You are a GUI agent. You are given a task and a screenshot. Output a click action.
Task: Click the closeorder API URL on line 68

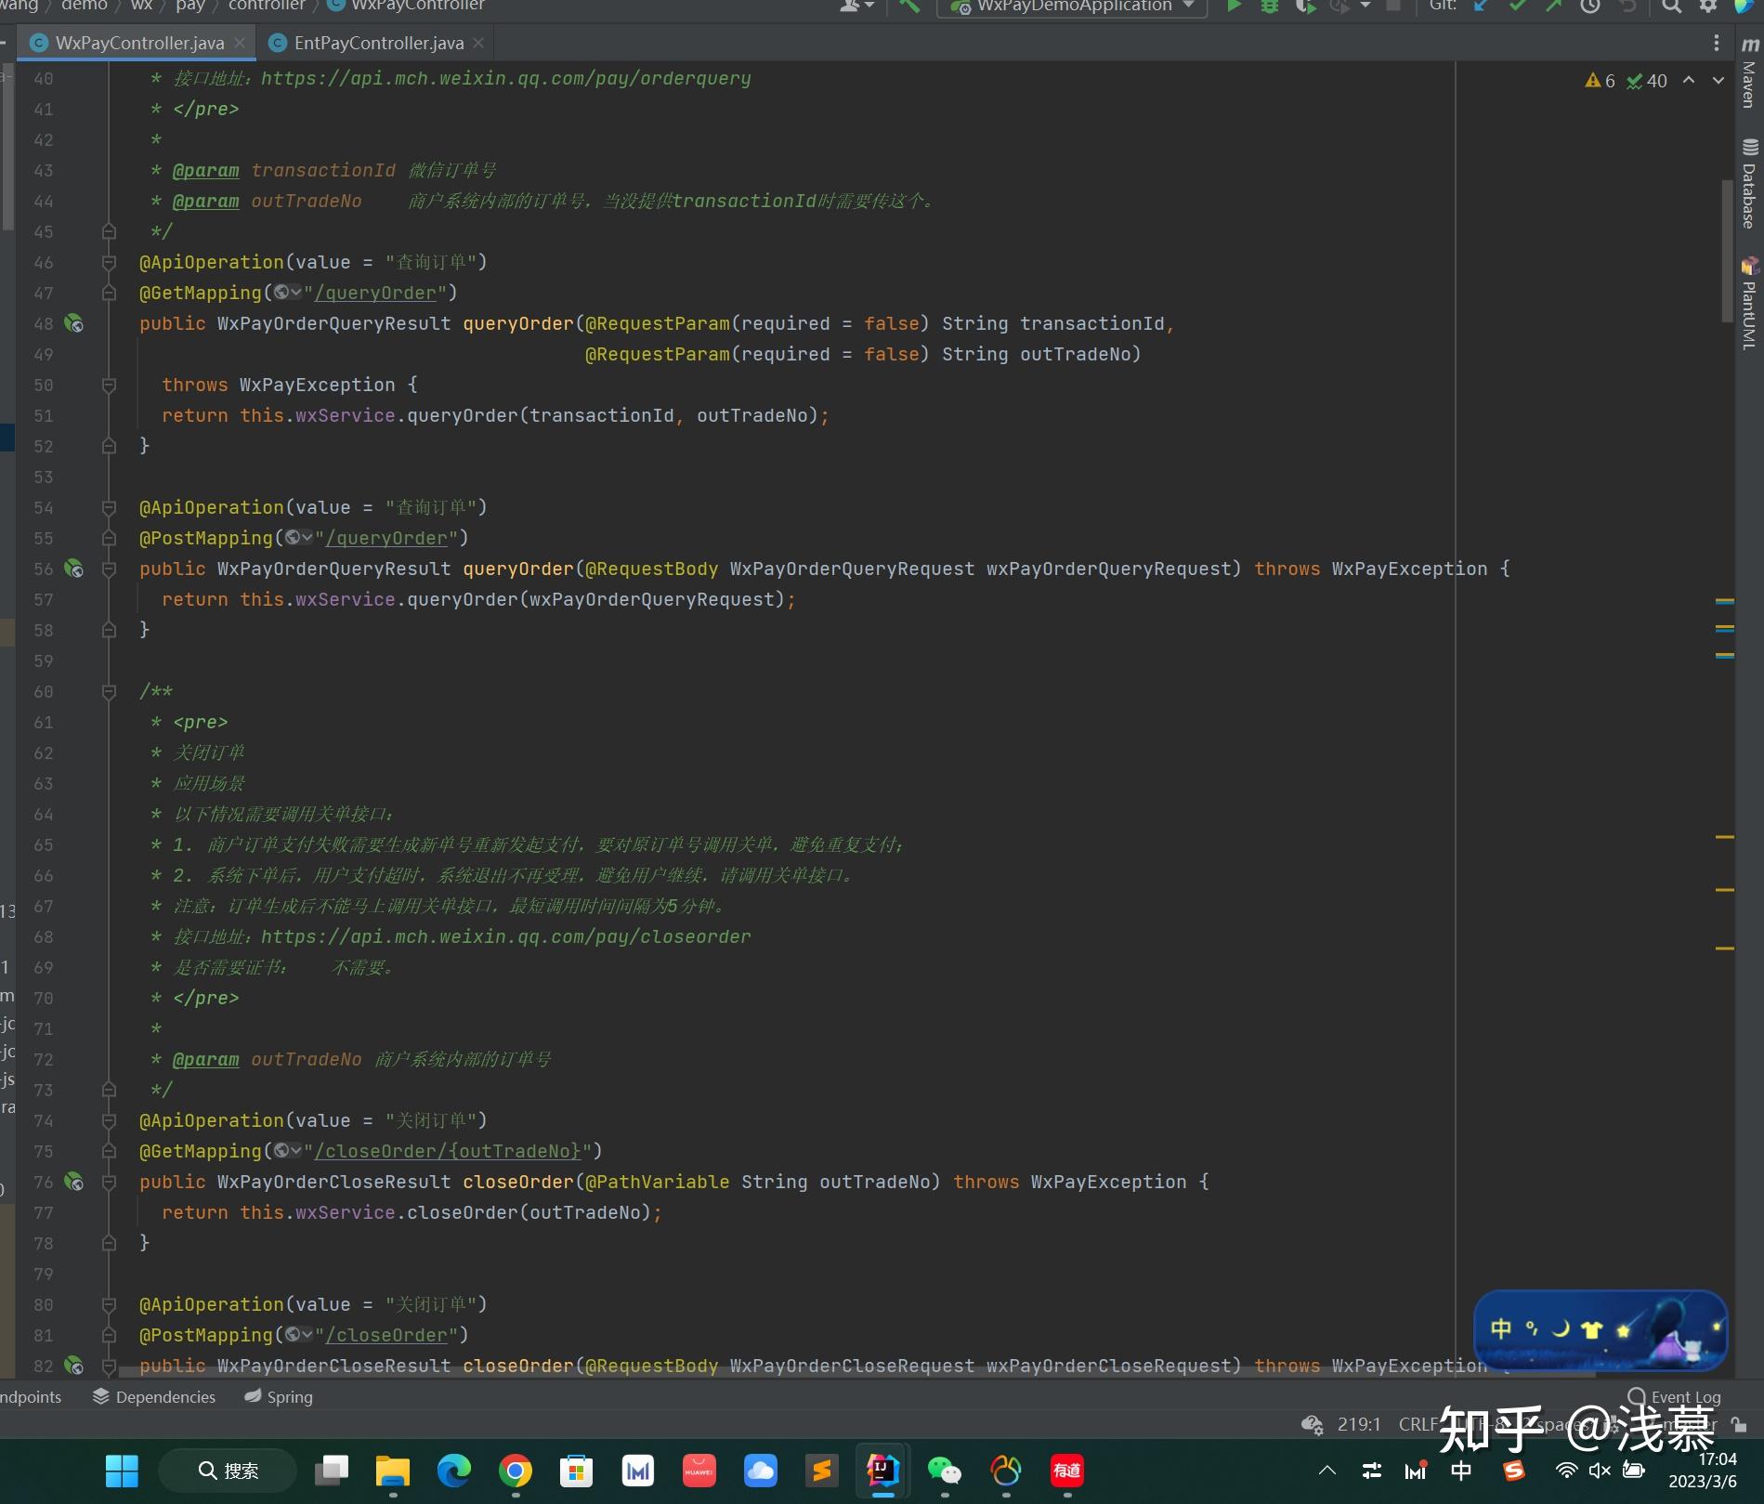tap(505, 937)
